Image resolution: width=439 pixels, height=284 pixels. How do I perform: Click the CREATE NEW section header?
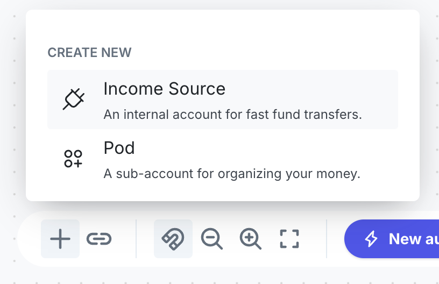pyautogui.click(x=89, y=53)
